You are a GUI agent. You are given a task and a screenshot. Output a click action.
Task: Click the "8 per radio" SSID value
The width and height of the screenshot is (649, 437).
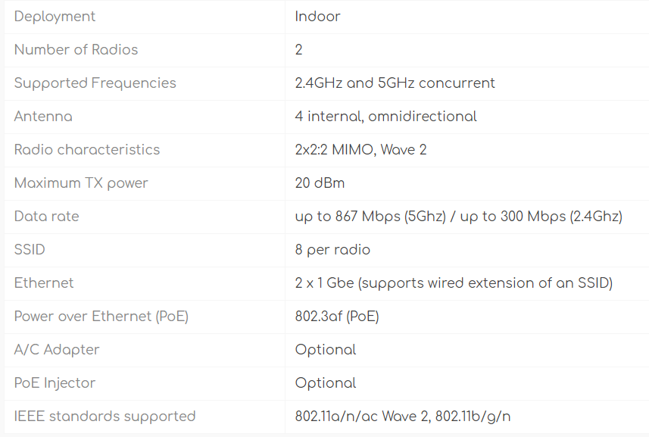click(332, 250)
